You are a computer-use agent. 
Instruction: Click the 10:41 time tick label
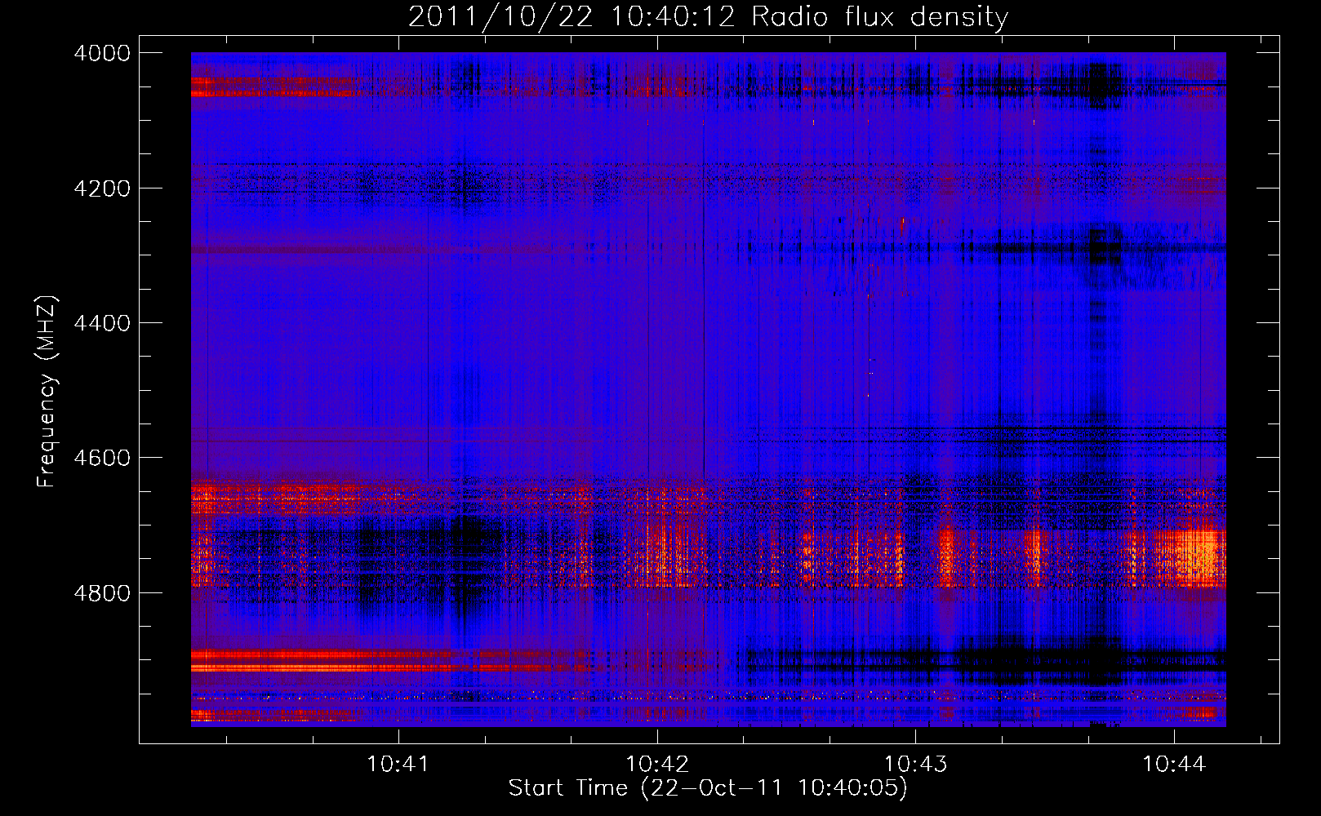(x=398, y=765)
